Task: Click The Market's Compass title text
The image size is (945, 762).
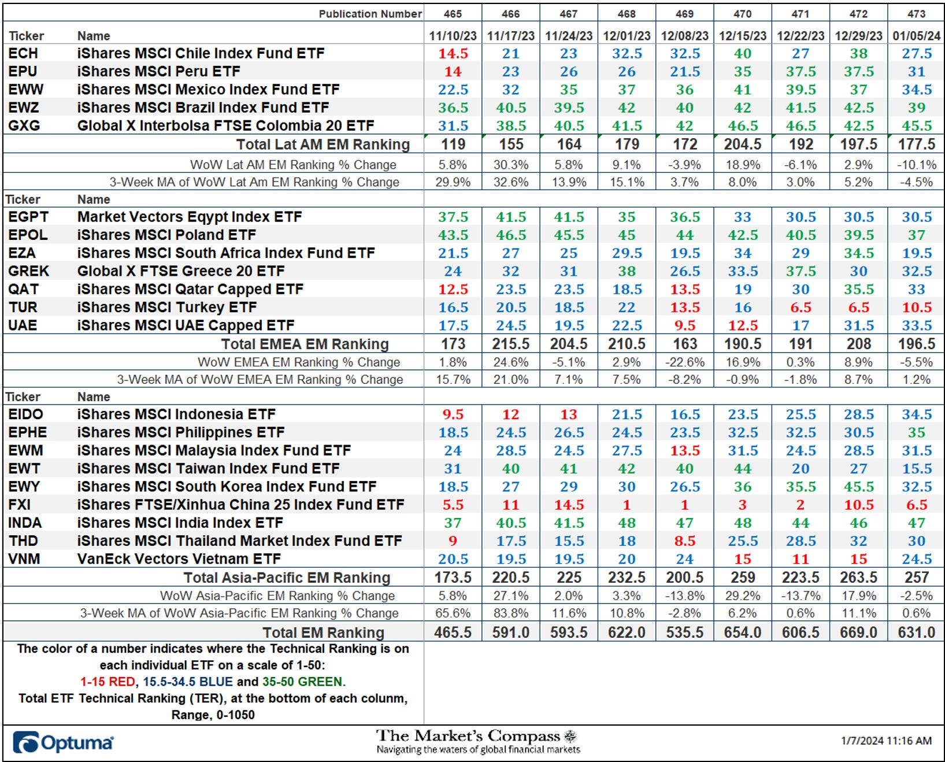Action: pos(468,736)
